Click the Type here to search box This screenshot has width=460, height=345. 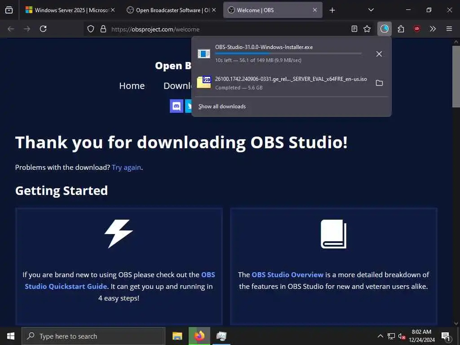point(93,336)
